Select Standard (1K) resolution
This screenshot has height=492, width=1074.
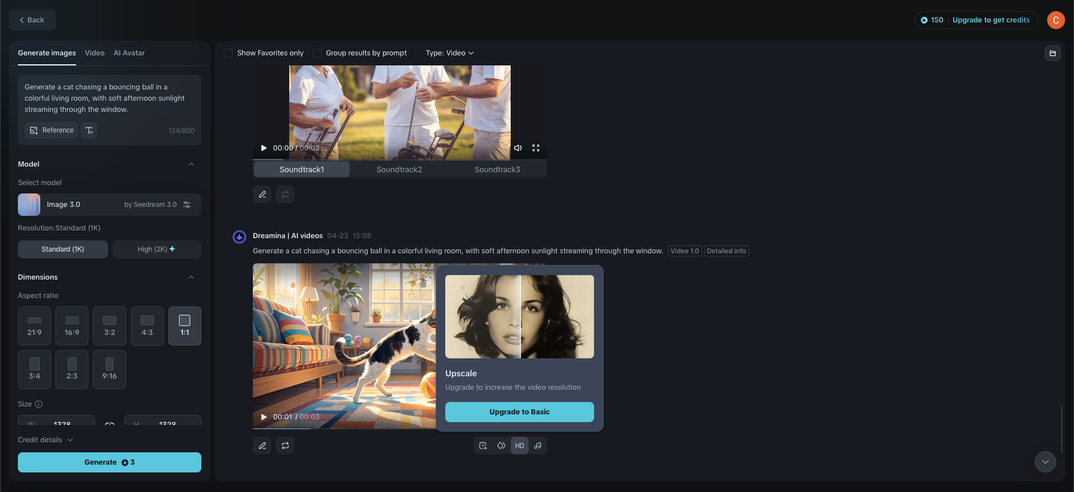click(63, 249)
